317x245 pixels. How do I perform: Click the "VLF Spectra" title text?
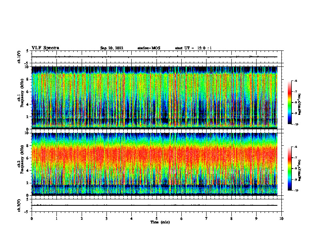click(45, 48)
